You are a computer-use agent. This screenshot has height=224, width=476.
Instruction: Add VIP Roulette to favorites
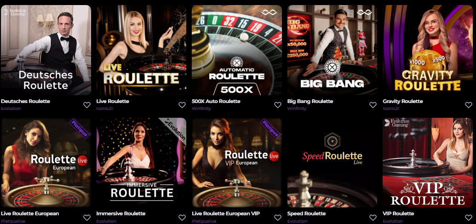coord(469,218)
